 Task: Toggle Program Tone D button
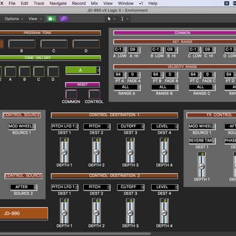(x=86, y=44)
